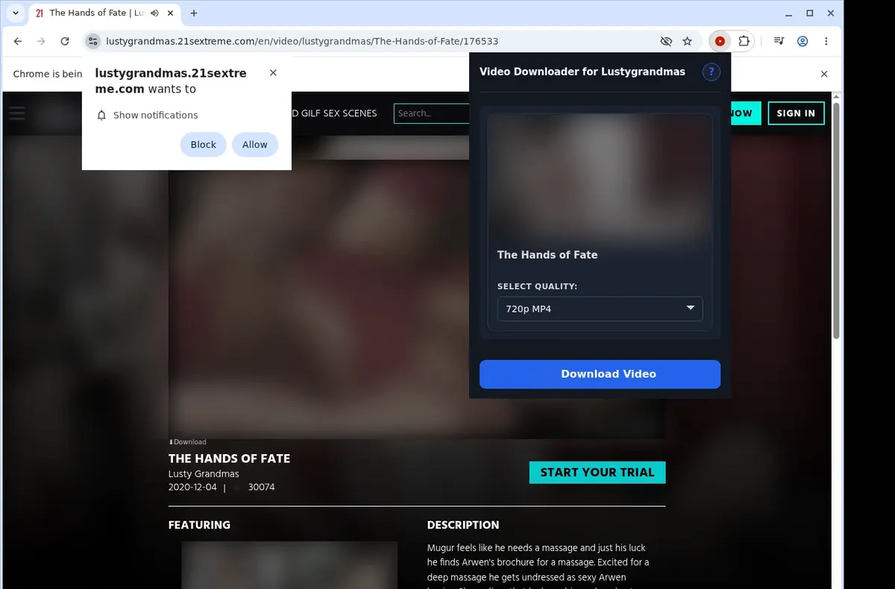The image size is (895, 589).
Task: Click the Lusty Grandmas channel link
Action: (204, 474)
